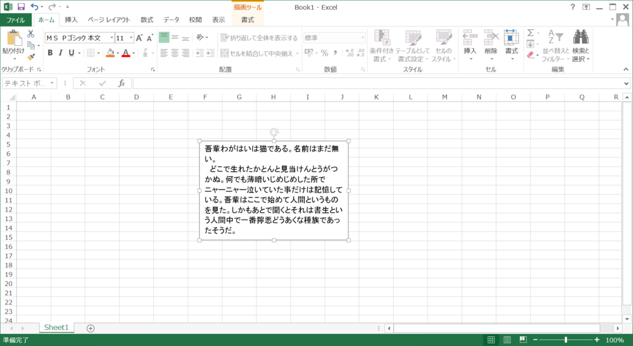Undo the last action
Screen dimensions: 633x346
35,7
